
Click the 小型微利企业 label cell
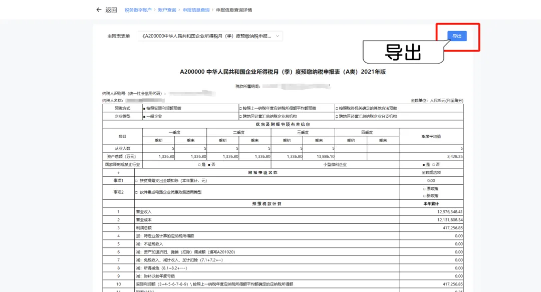(x=335, y=165)
